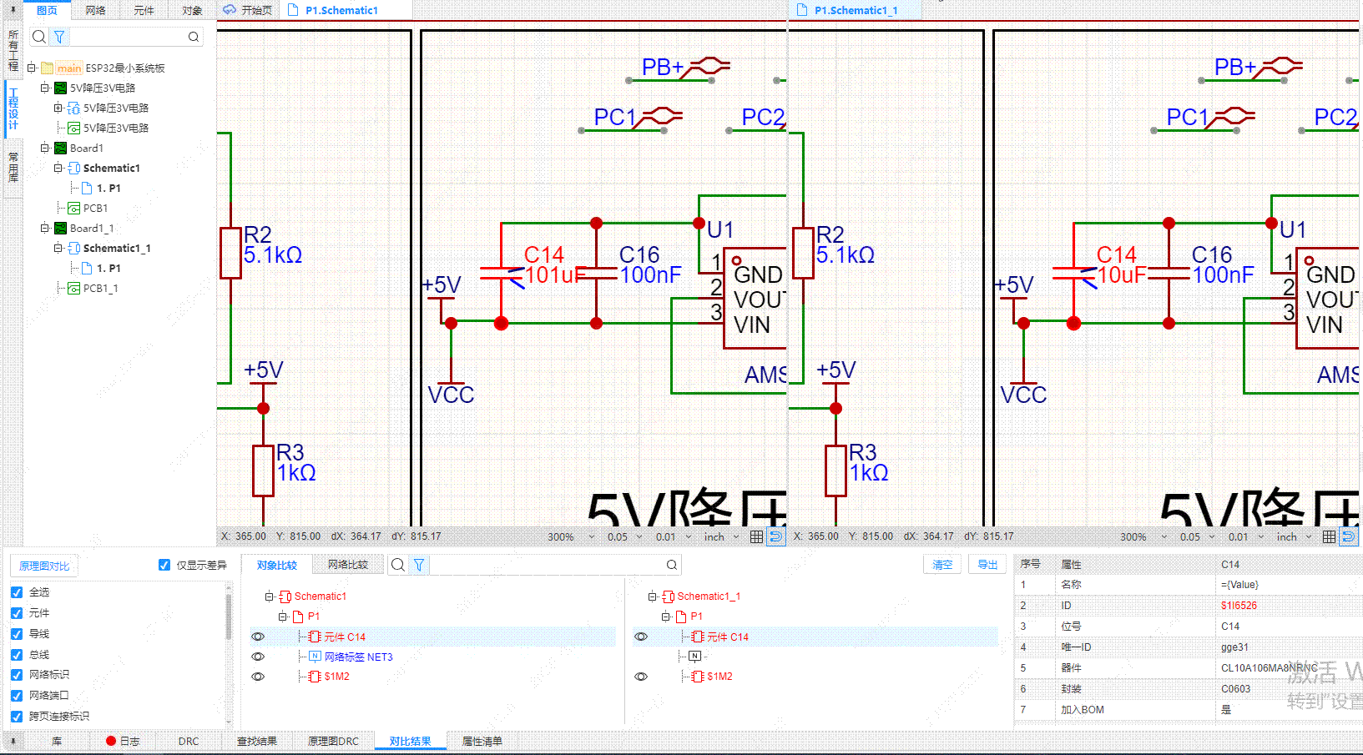Toggle the 网络标识 checkbox
Image resolution: width=1363 pixels, height=755 pixels.
coord(17,675)
